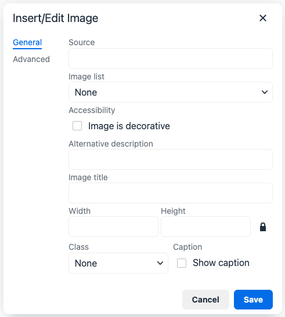Image resolution: width=285 pixels, height=317 pixels.
Task: Click the Source input field
Action: [171, 59]
